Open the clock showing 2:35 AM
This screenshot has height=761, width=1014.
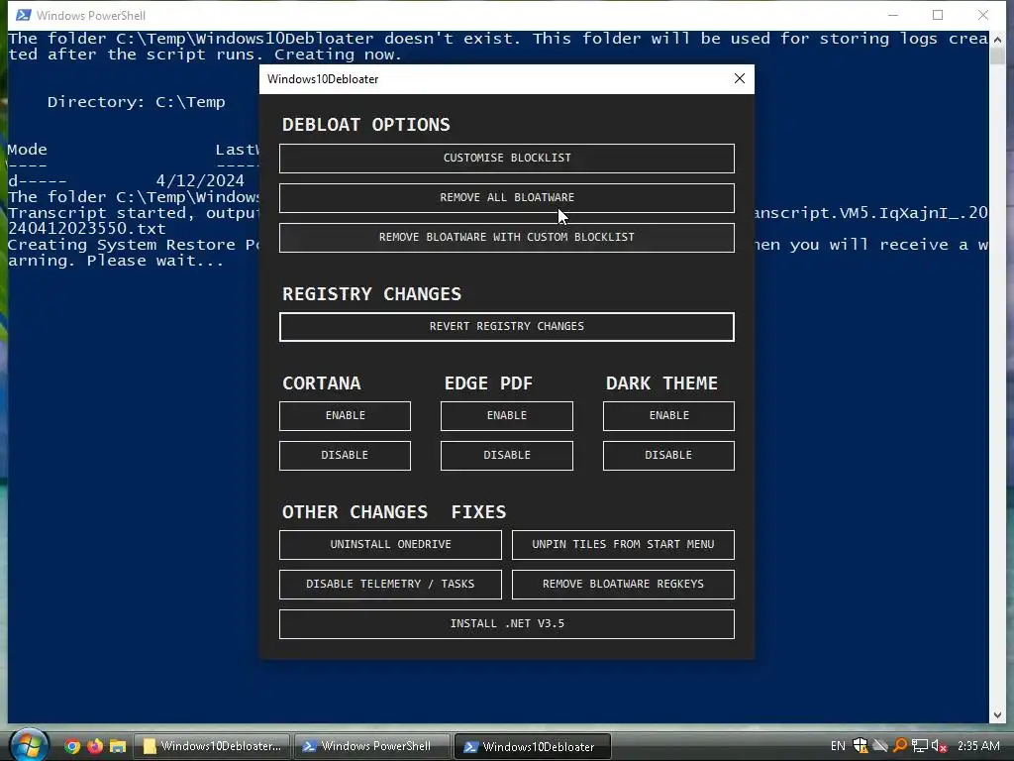tap(978, 746)
